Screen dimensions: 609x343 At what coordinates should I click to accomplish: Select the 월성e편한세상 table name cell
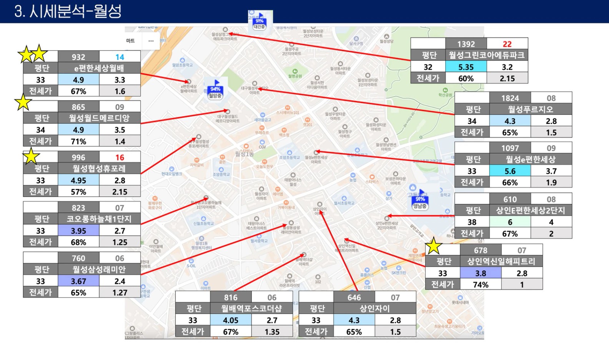531,159
